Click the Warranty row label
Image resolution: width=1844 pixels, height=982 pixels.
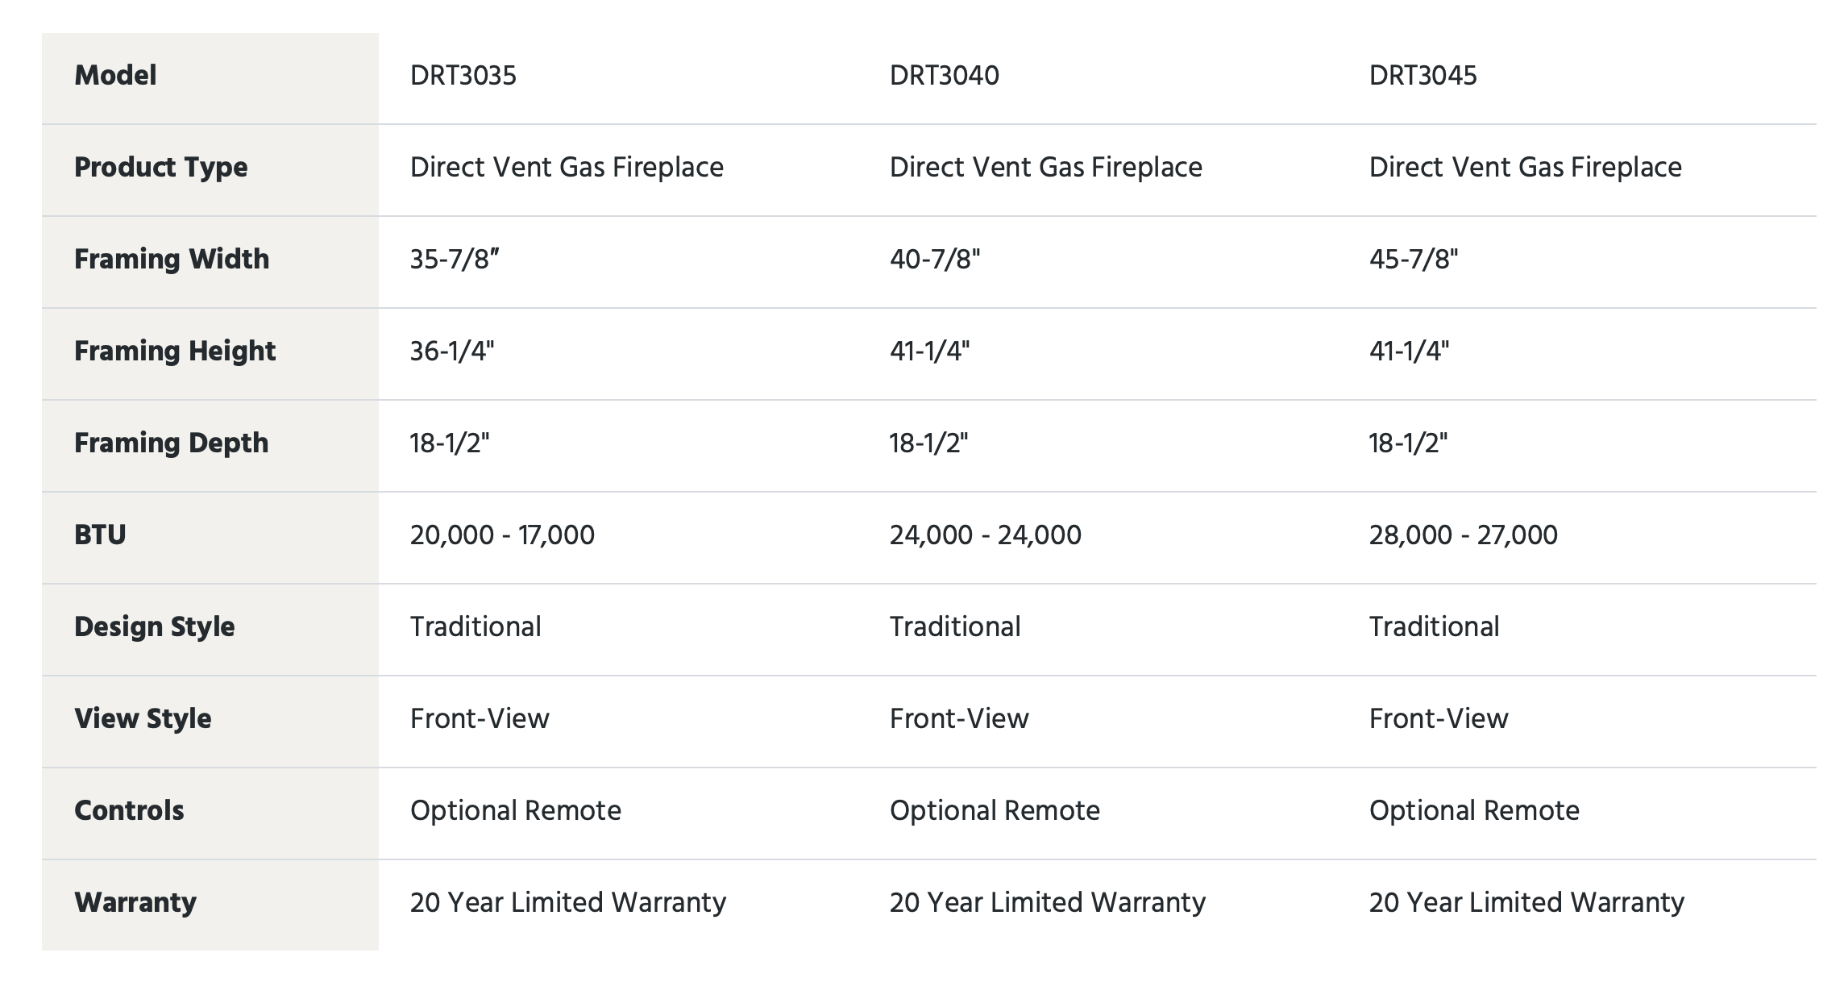coord(135,903)
